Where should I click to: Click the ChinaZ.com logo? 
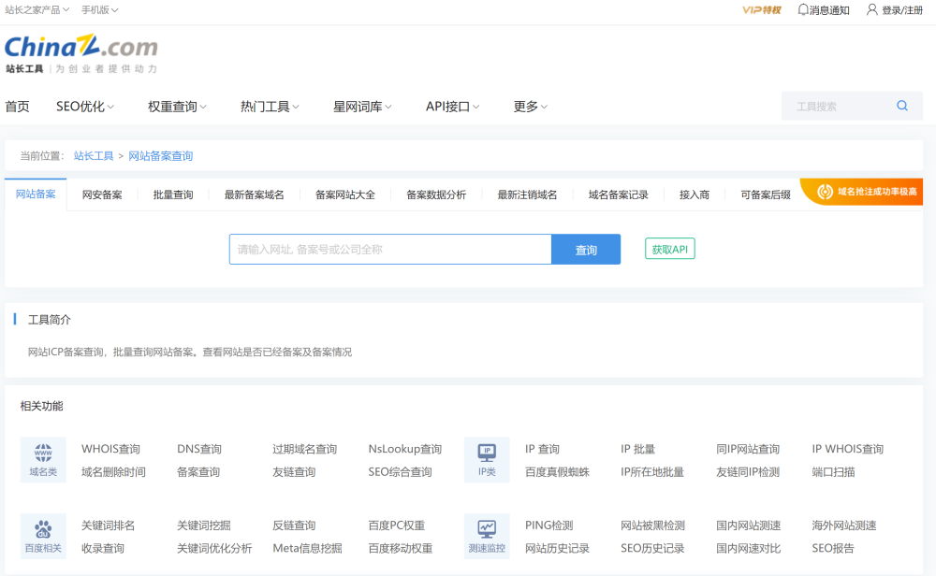[81, 49]
